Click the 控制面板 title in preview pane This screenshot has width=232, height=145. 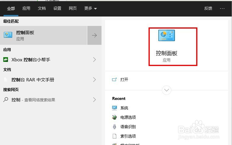[166, 53]
